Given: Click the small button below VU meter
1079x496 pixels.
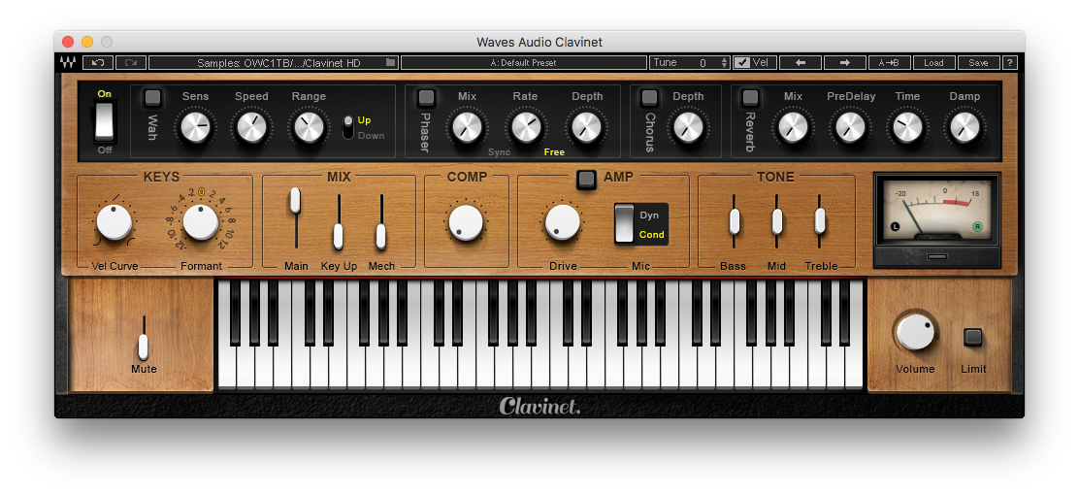Looking at the screenshot, I should pos(936,256).
